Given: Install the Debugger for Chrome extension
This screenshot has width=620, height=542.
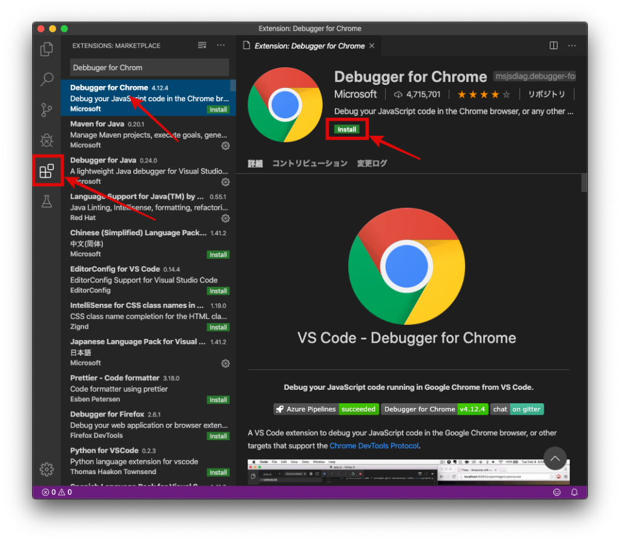Looking at the screenshot, I should (x=346, y=129).
